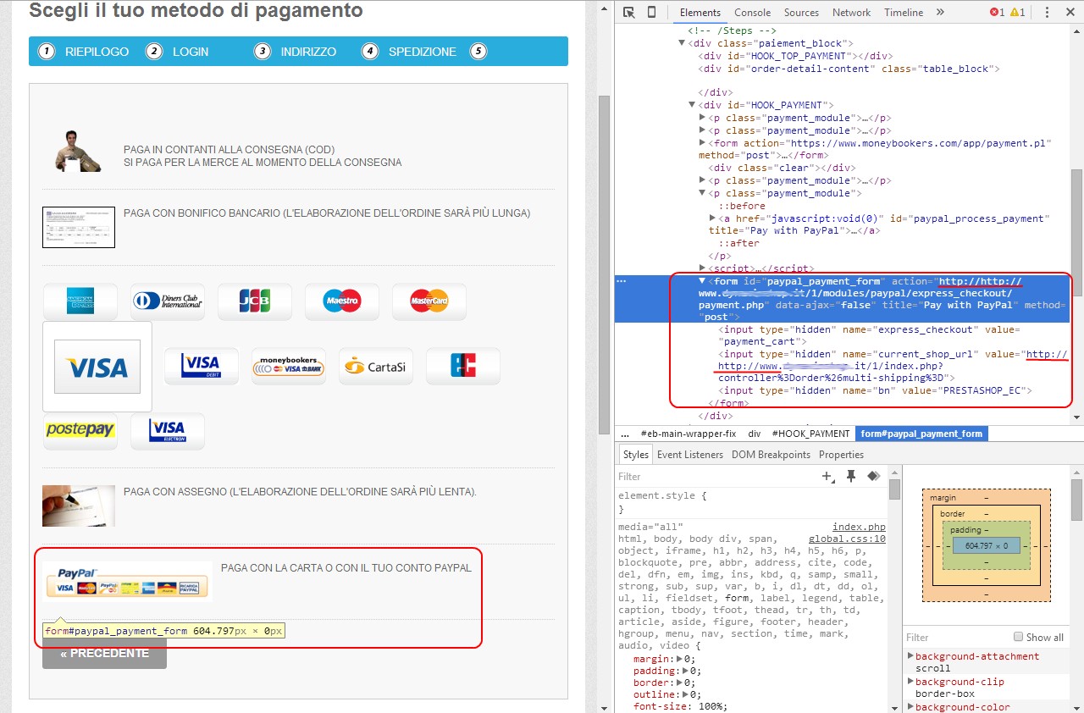1084x713 pixels.
Task: Open the color/animation editor diamond icon
Action: (873, 476)
